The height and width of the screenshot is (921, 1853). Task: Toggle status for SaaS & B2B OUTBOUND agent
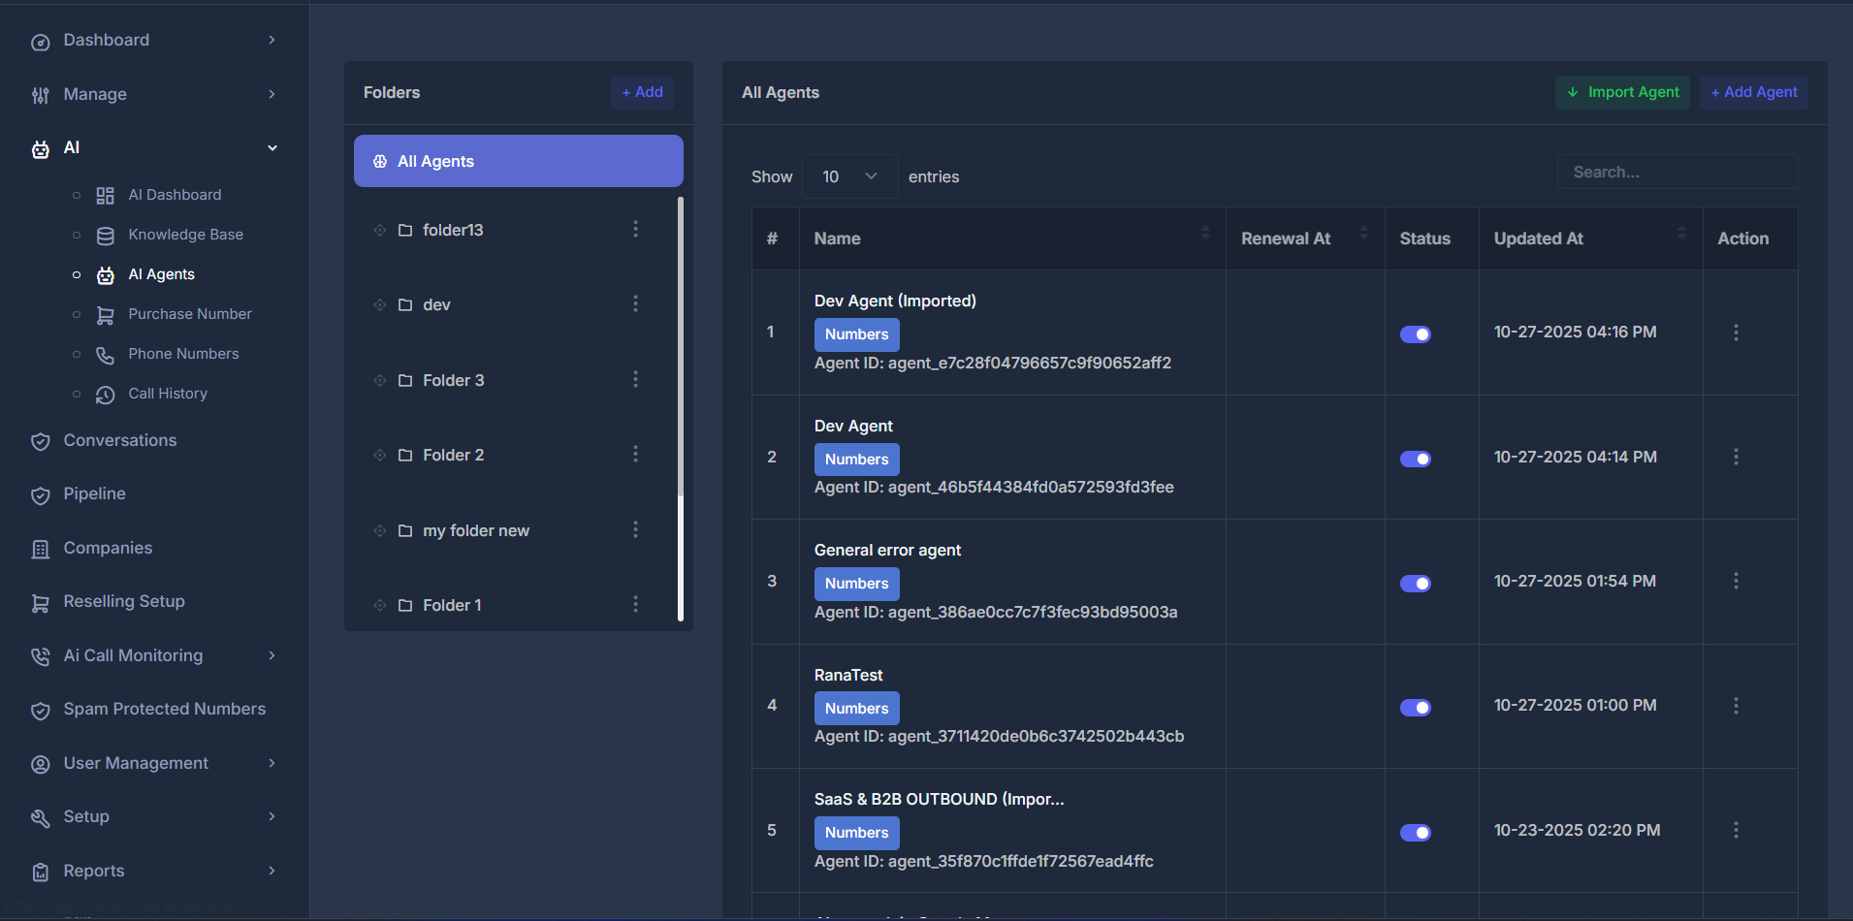pyautogui.click(x=1415, y=833)
